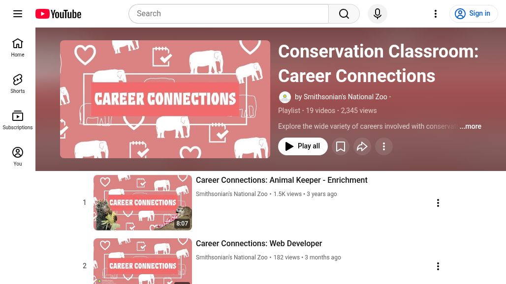506x284 pixels.
Task: Select the Shorts sidebar icon
Action: pyautogui.click(x=18, y=84)
